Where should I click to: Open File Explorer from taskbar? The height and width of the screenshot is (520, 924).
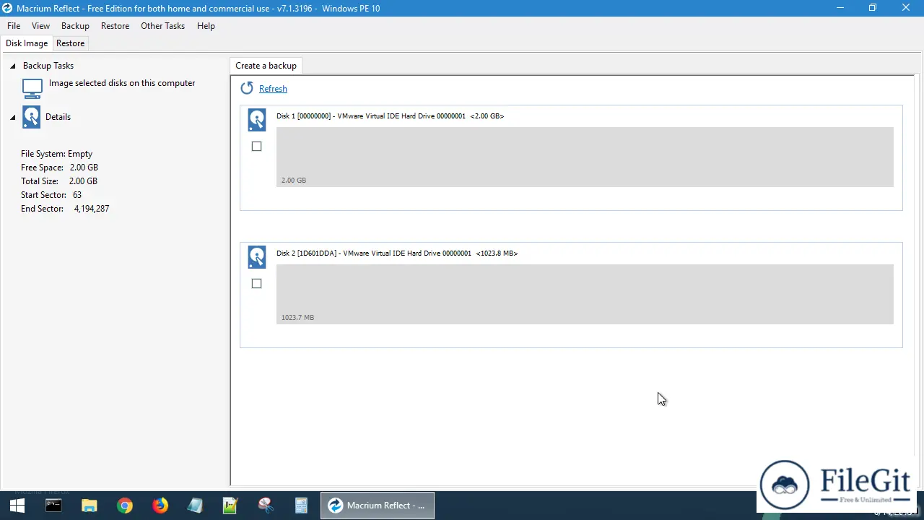coord(89,506)
